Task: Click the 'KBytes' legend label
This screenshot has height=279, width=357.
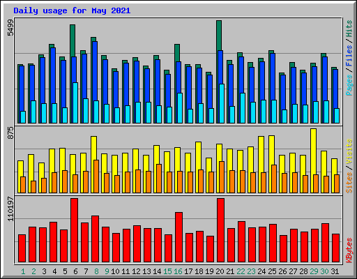Action: click(349, 250)
